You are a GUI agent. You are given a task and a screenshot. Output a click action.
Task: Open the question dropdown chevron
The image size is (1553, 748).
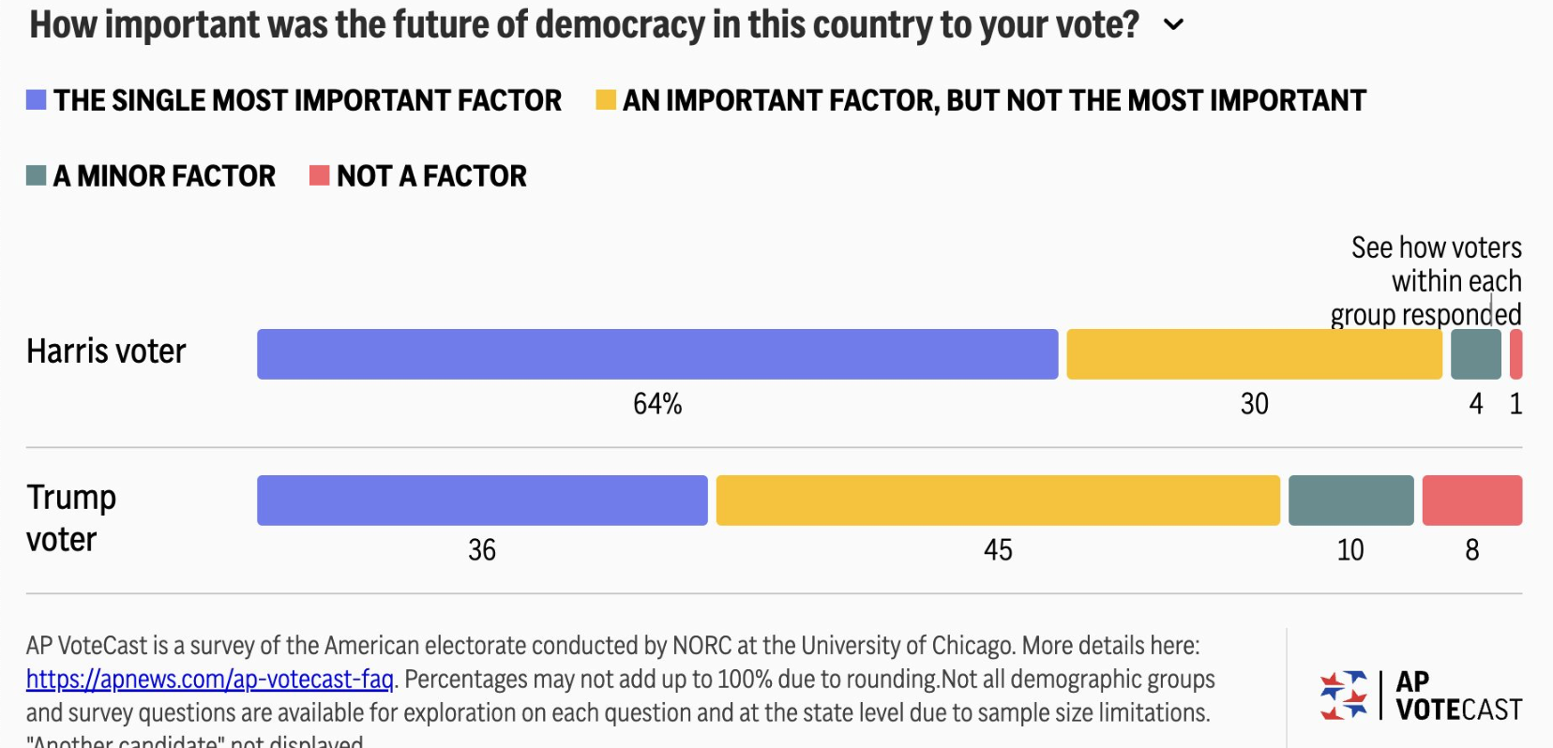coord(1173,25)
